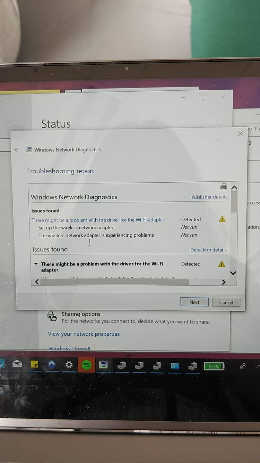Viewport: 260px width, 463px height.
Task: Click the horizontal scrollbar right arrow
Action: (x=224, y=282)
